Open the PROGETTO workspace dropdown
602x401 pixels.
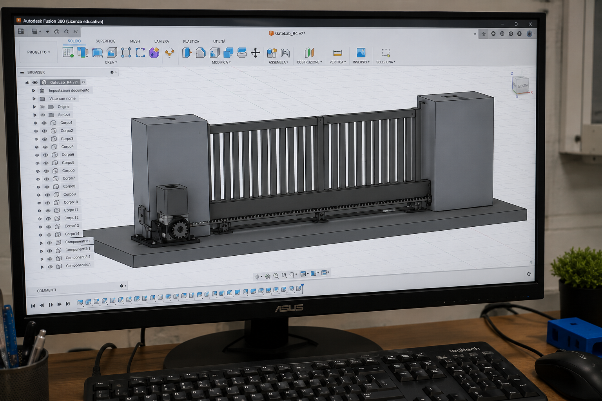pyautogui.click(x=38, y=52)
